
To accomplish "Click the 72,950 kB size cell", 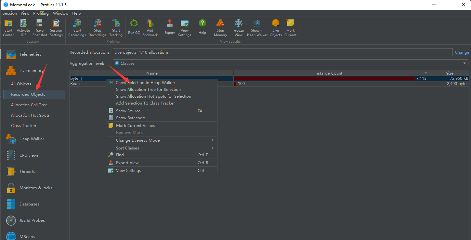I will point(450,78).
